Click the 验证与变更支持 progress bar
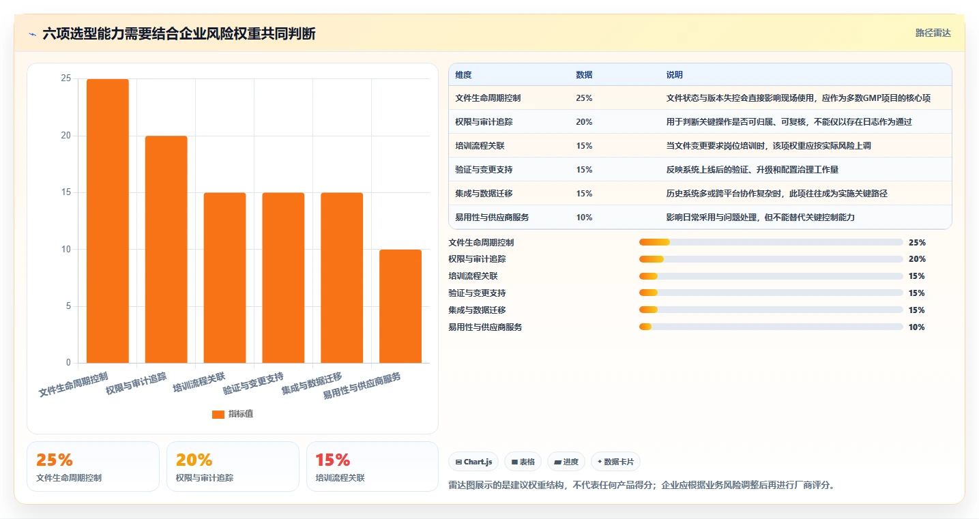The width and height of the screenshot is (979, 519). pyautogui.click(x=771, y=293)
